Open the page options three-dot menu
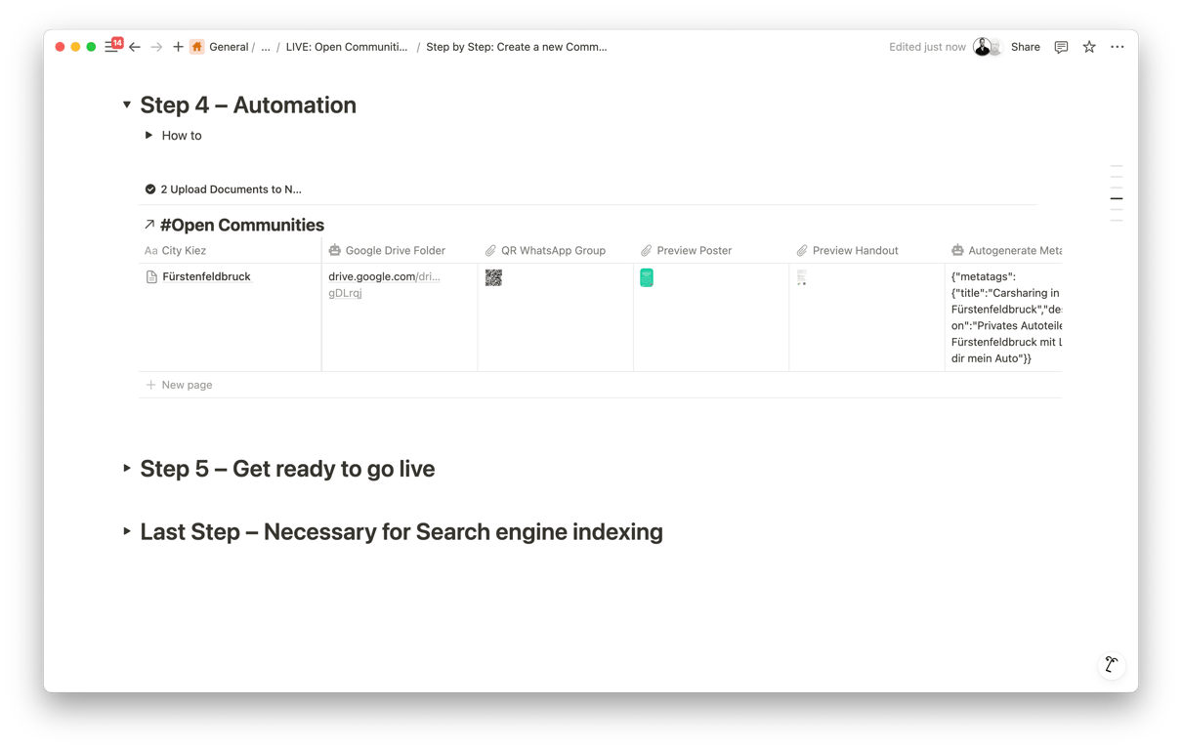 click(x=1118, y=47)
